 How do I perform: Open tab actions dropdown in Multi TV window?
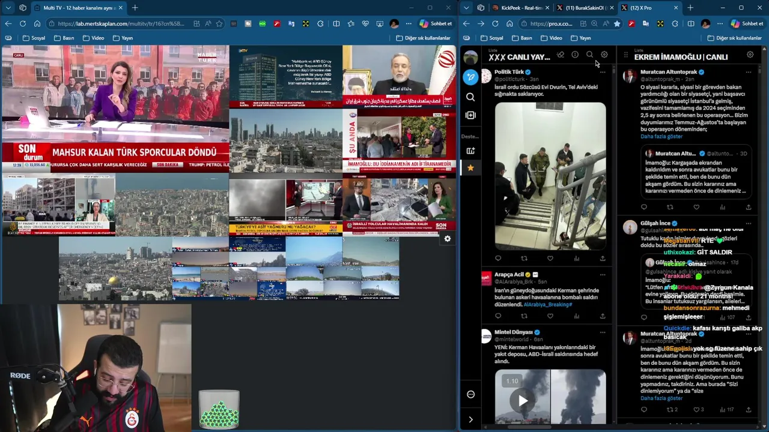coord(8,8)
